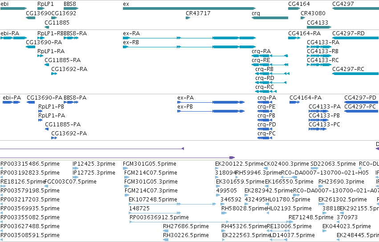Screen dimensions: 379x242
Task: Click the ebi-RA transcript label
Action: (10, 33)
